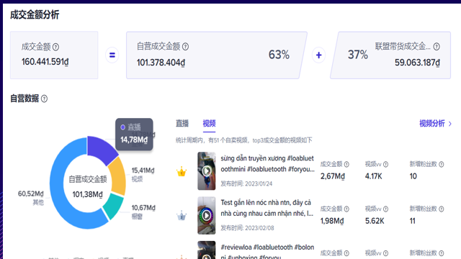This screenshot has height=259, width=461.
Task: Click 视频vv help icon in second video row
Action: [386, 209]
